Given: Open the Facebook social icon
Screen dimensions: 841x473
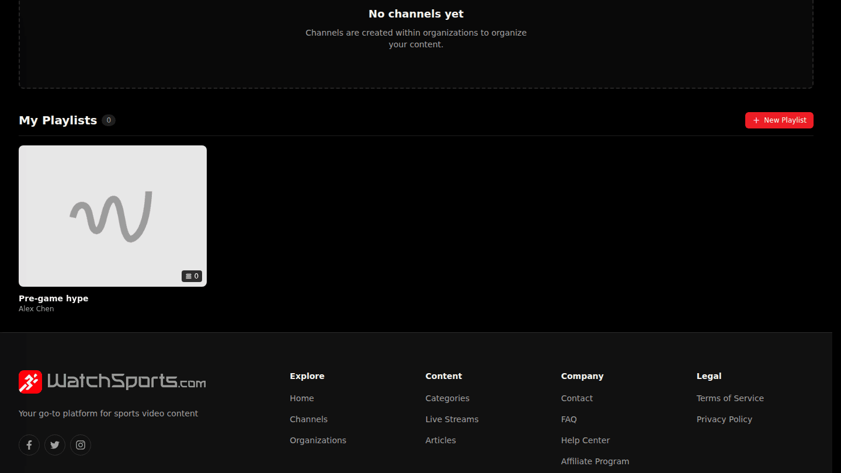Looking at the screenshot, I should pyautogui.click(x=29, y=445).
